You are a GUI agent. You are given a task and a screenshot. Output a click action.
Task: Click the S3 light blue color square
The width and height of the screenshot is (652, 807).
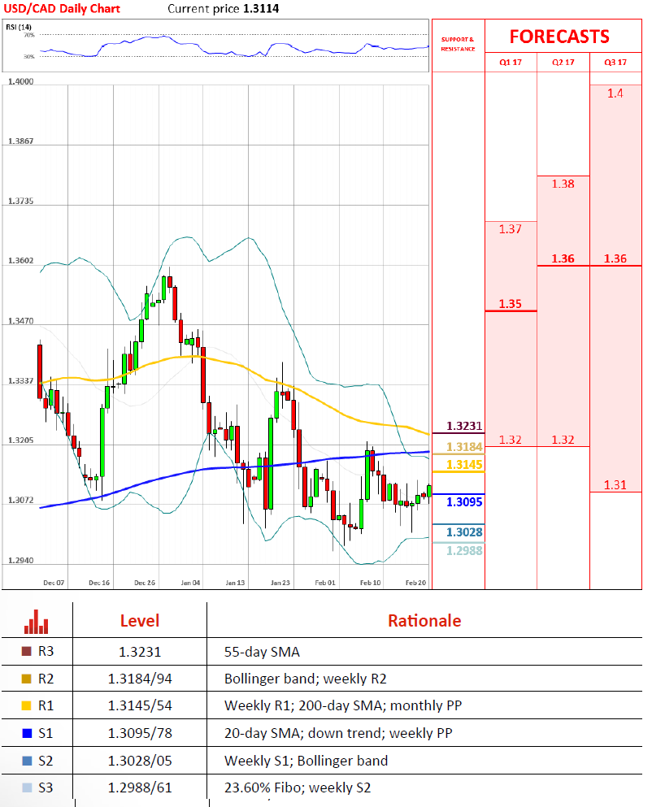pyautogui.click(x=26, y=787)
